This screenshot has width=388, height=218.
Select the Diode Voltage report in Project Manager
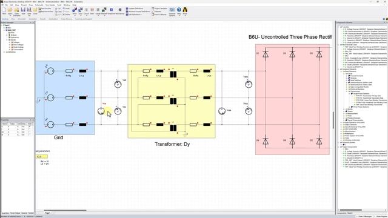(x=18, y=47)
